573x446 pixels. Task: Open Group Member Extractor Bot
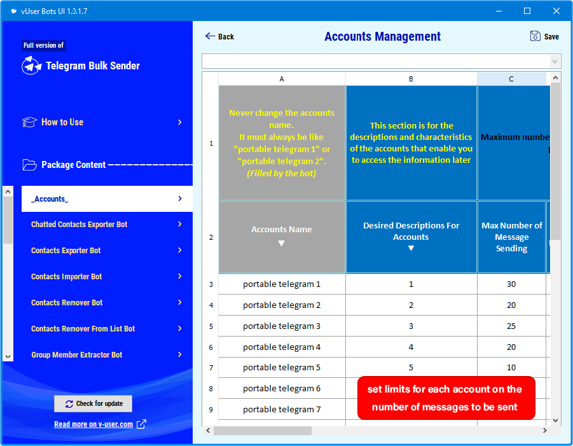(107, 355)
